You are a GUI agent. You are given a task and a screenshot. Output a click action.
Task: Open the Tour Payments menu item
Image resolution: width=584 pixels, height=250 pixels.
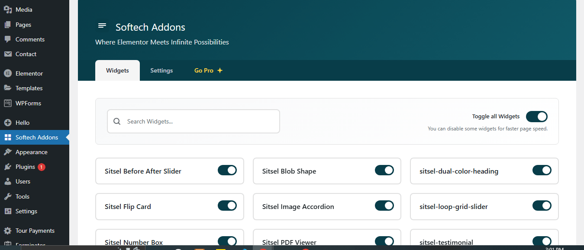click(x=35, y=231)
